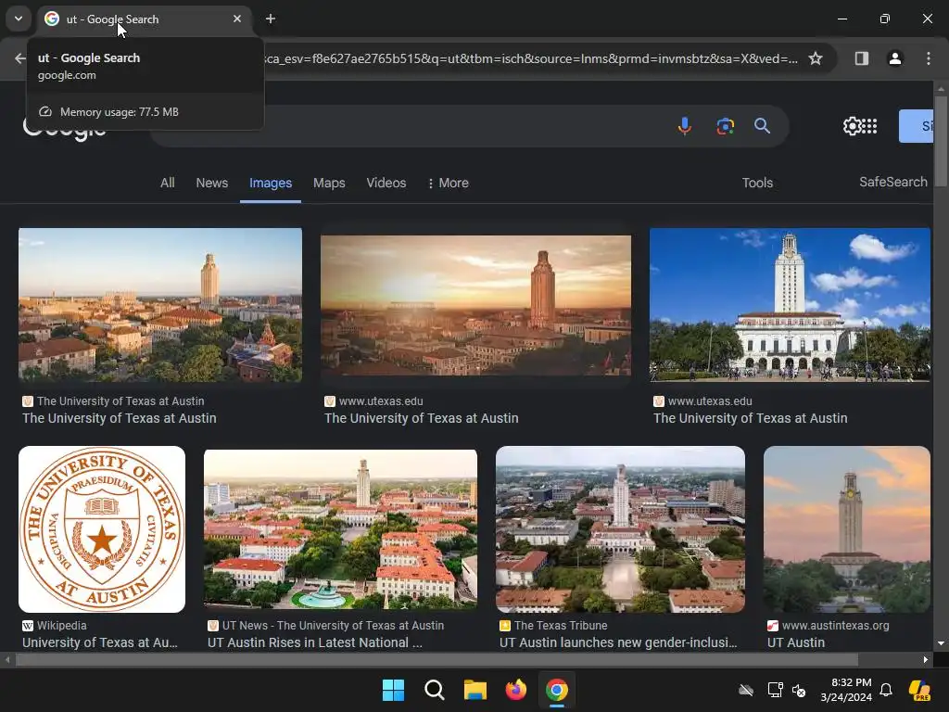The height and width of the screenshot is (712, 949).
Task: Click the www.austintexas.org source label
Action: point(835,626)
